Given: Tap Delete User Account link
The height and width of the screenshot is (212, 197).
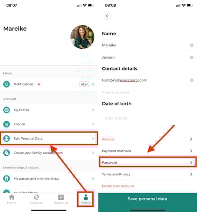Looking at the screenshot, I should point(118,186).
